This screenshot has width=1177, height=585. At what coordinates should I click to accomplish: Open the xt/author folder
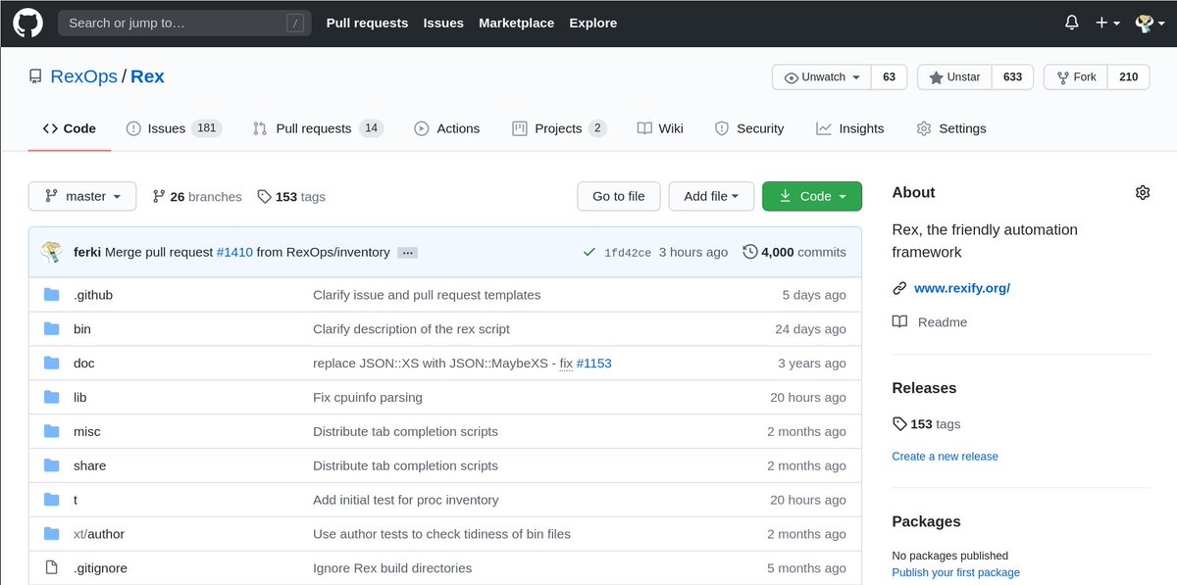pyautogui.click(x=99, y=534)
